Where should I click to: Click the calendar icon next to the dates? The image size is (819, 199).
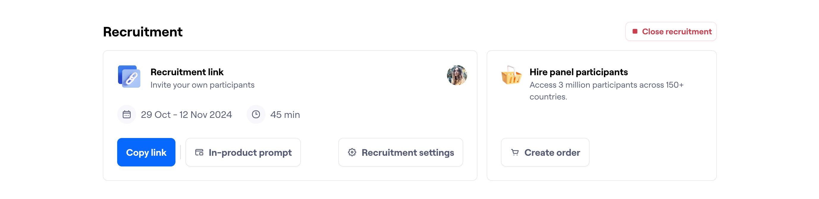127,115
